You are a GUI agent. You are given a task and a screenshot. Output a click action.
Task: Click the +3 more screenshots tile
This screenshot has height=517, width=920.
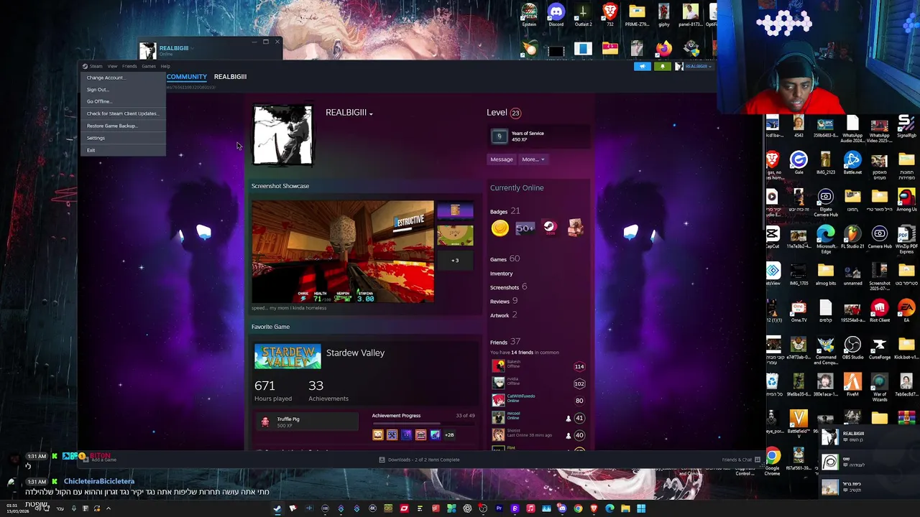pyautogui.click(x=455, y=260)
